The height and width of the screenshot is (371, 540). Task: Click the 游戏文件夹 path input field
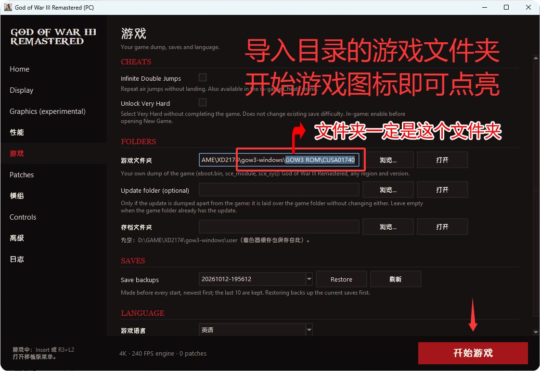pos(279,160)
